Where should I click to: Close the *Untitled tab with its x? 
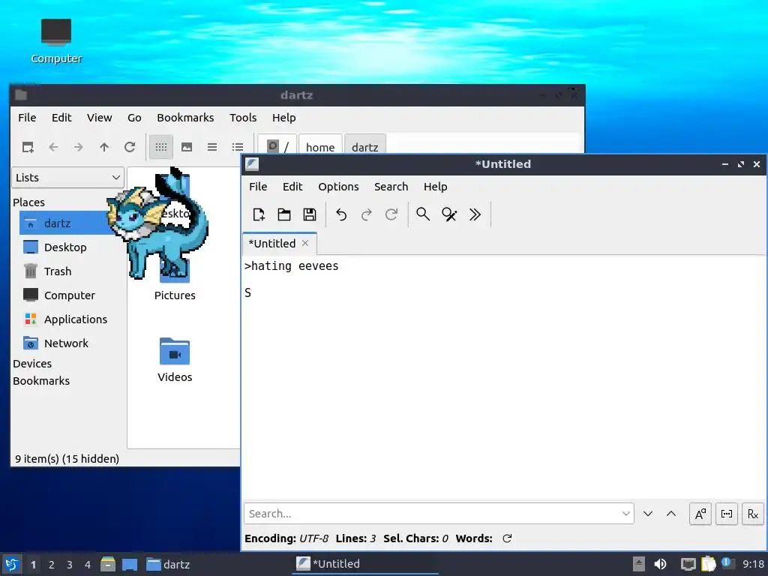pos(305,243)
